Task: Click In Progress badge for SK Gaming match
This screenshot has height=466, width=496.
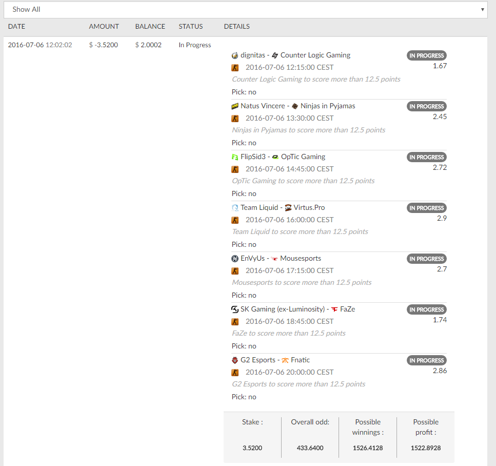Action: pos(426,309)
